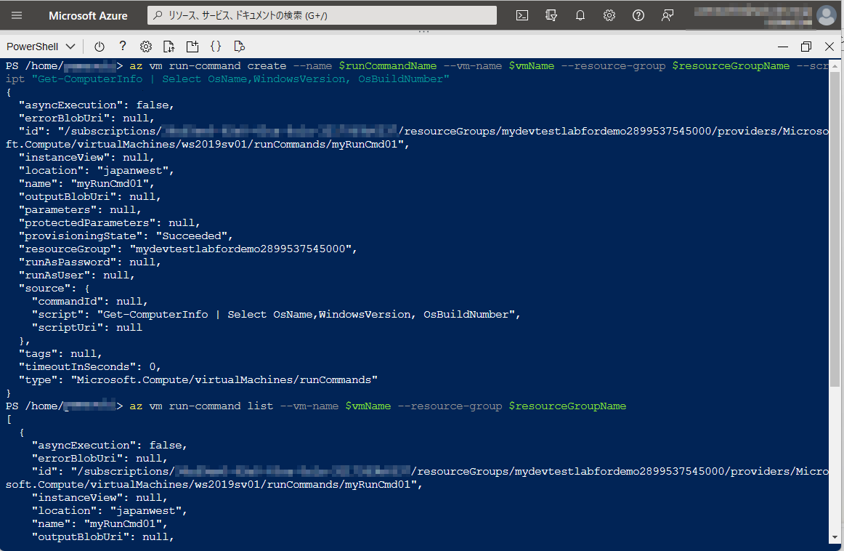
Task: Maximize the Cloud Shell panel
Action: pos(806,46)
